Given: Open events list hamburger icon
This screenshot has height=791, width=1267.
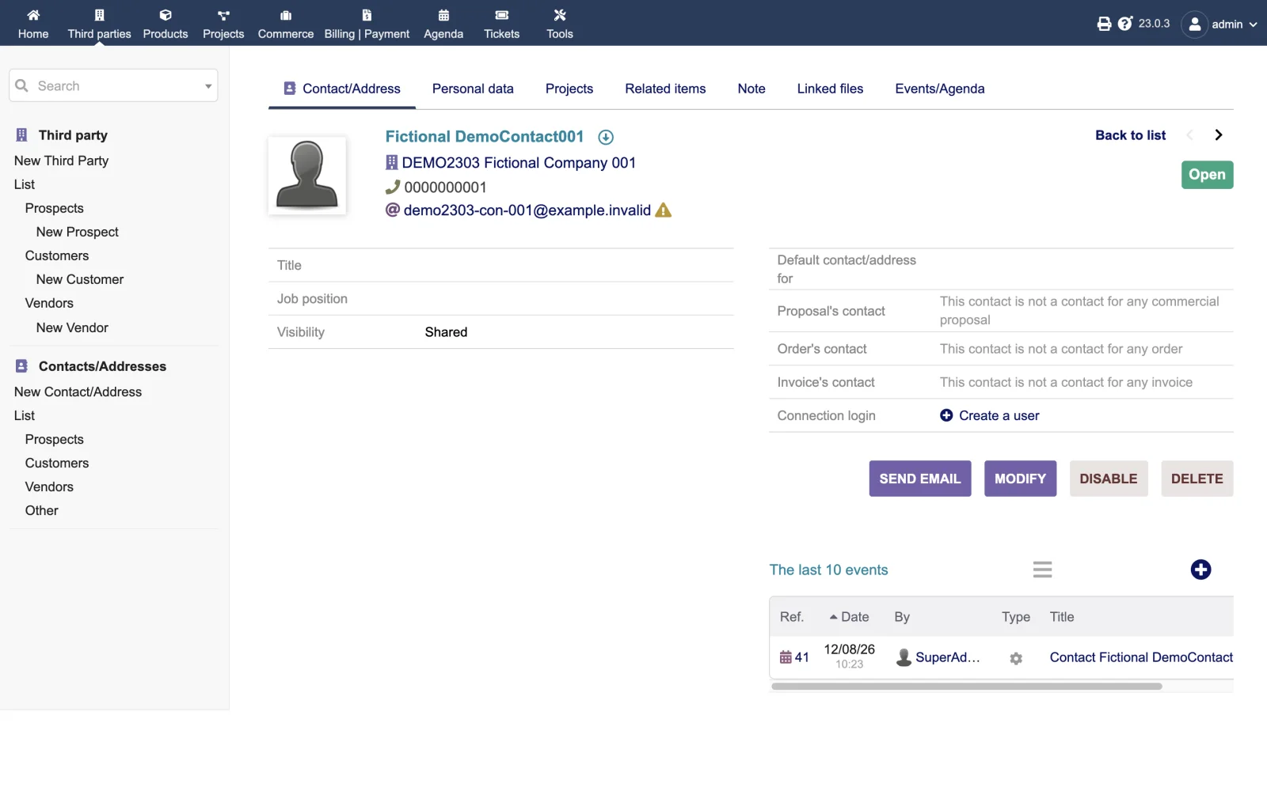Looking at the screenshot, I should 1042,570.
